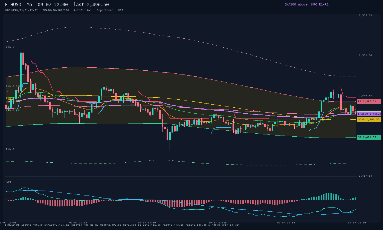Viewport: 383px width, 230px height.
Task: Click the 2,531.34 price axis label
Action: [x=365, y=55]
